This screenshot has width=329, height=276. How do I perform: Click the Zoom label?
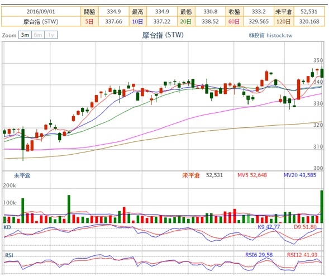(x=9, y=35)
